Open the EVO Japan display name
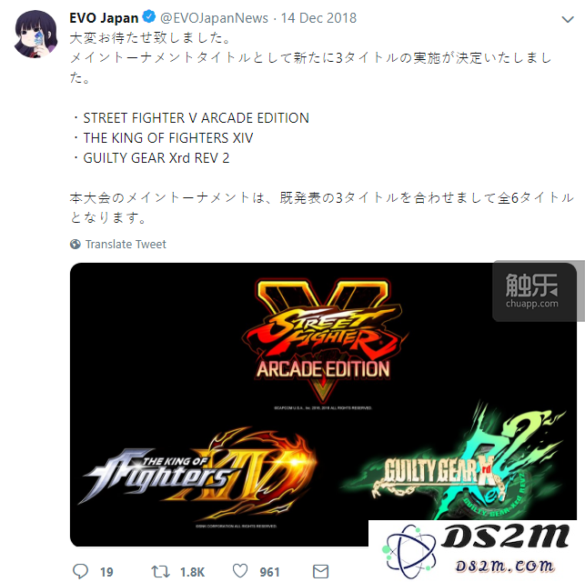 coord(104,18)
